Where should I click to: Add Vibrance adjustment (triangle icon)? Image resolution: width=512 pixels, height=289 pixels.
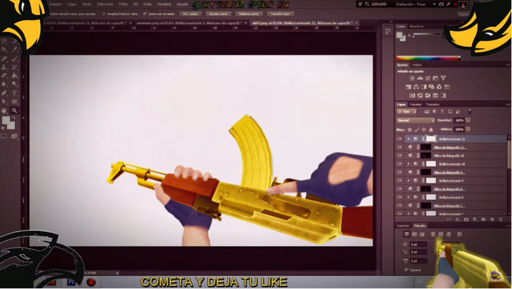point(443,78)
